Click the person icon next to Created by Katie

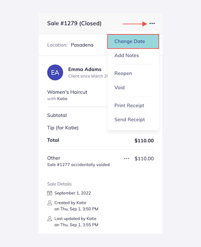(50, 203)
